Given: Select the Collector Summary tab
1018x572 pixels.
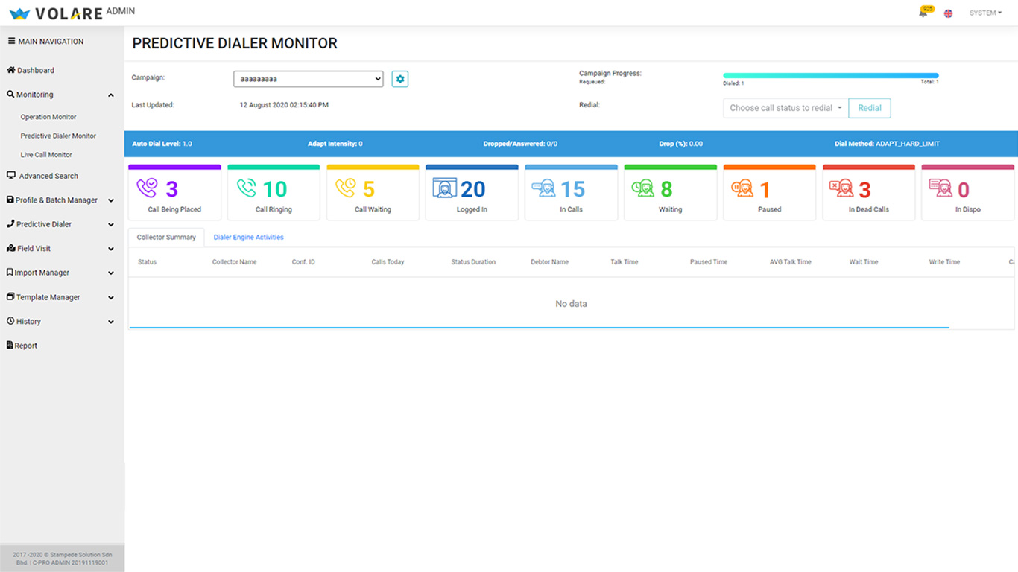Looking at the screenshot, I should point(166,238).
